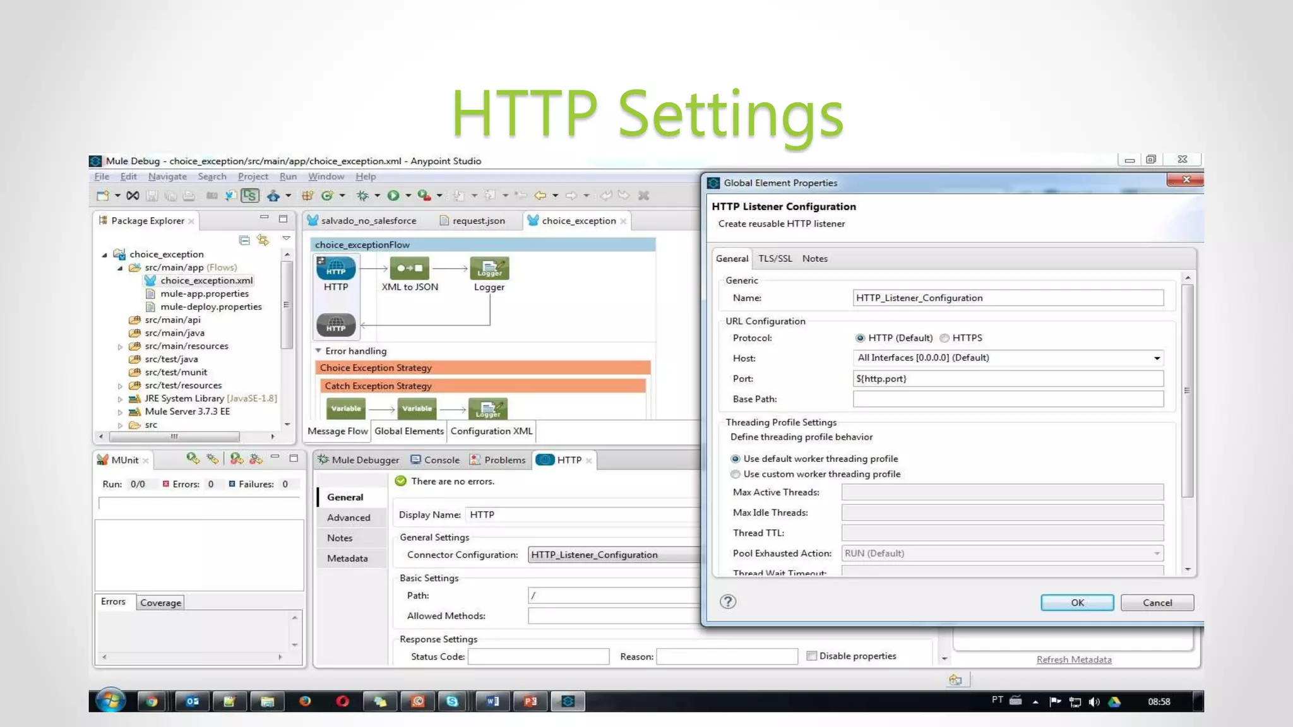1293x727 pixels.
Task: Switch MUnit panel to Coverage tab
Action: tap(160, 603)
